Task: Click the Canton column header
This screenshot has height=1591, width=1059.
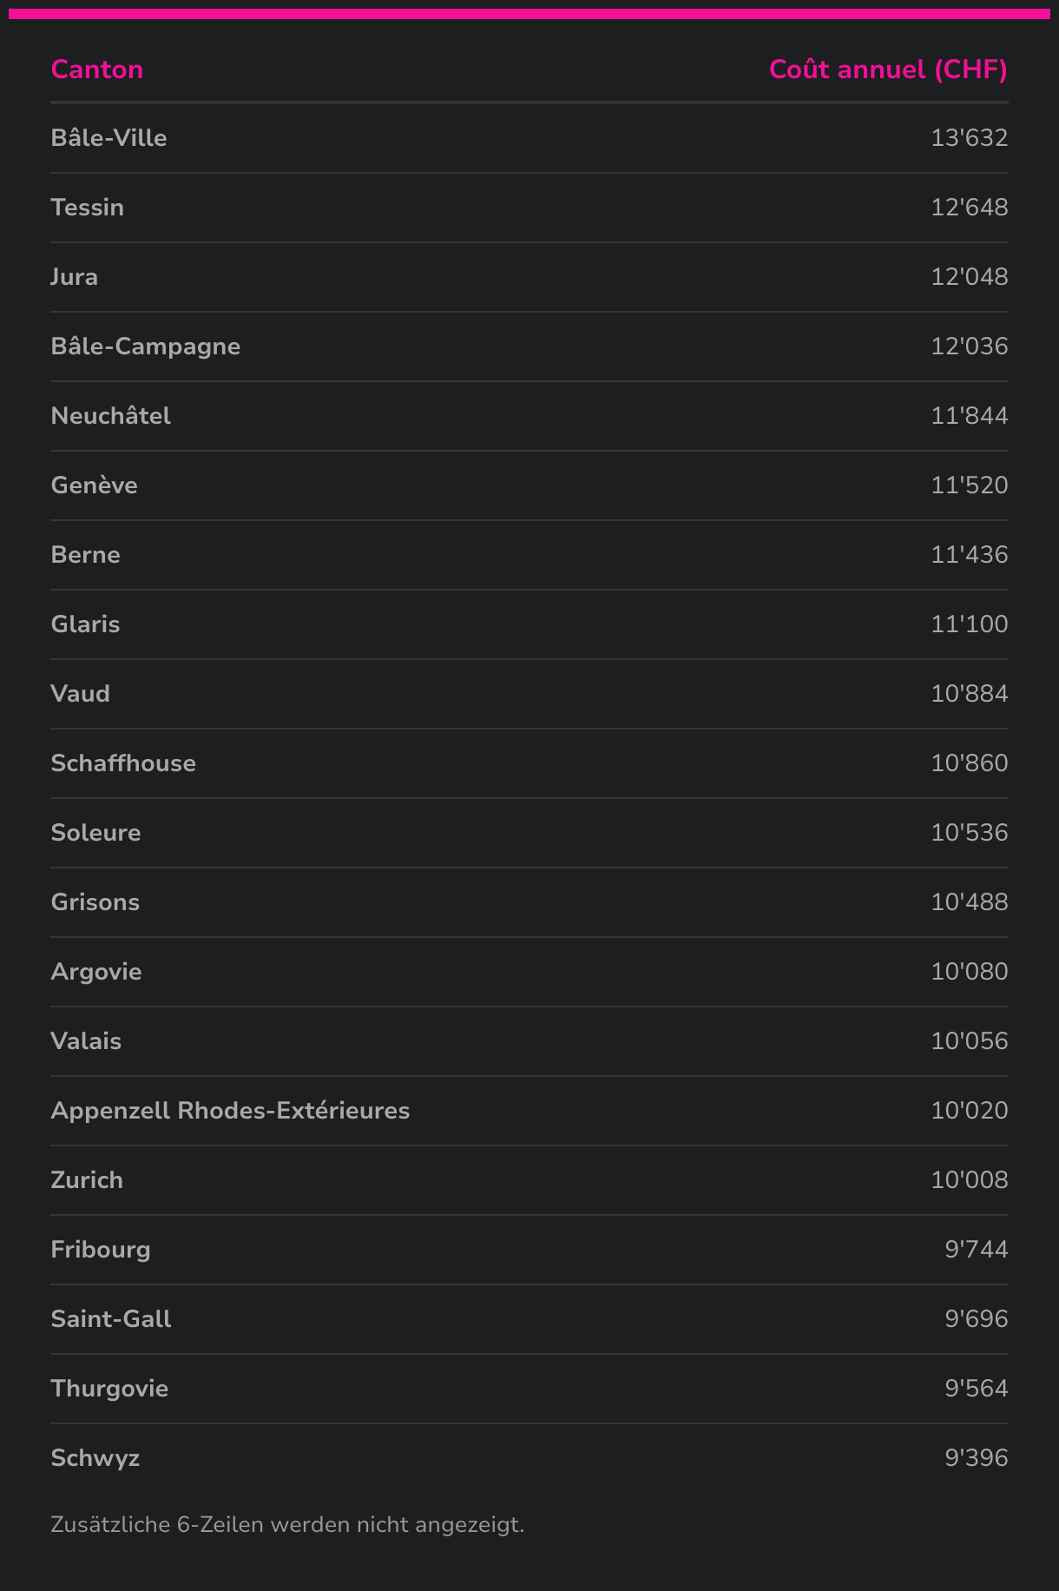Action: coord(96,69)
